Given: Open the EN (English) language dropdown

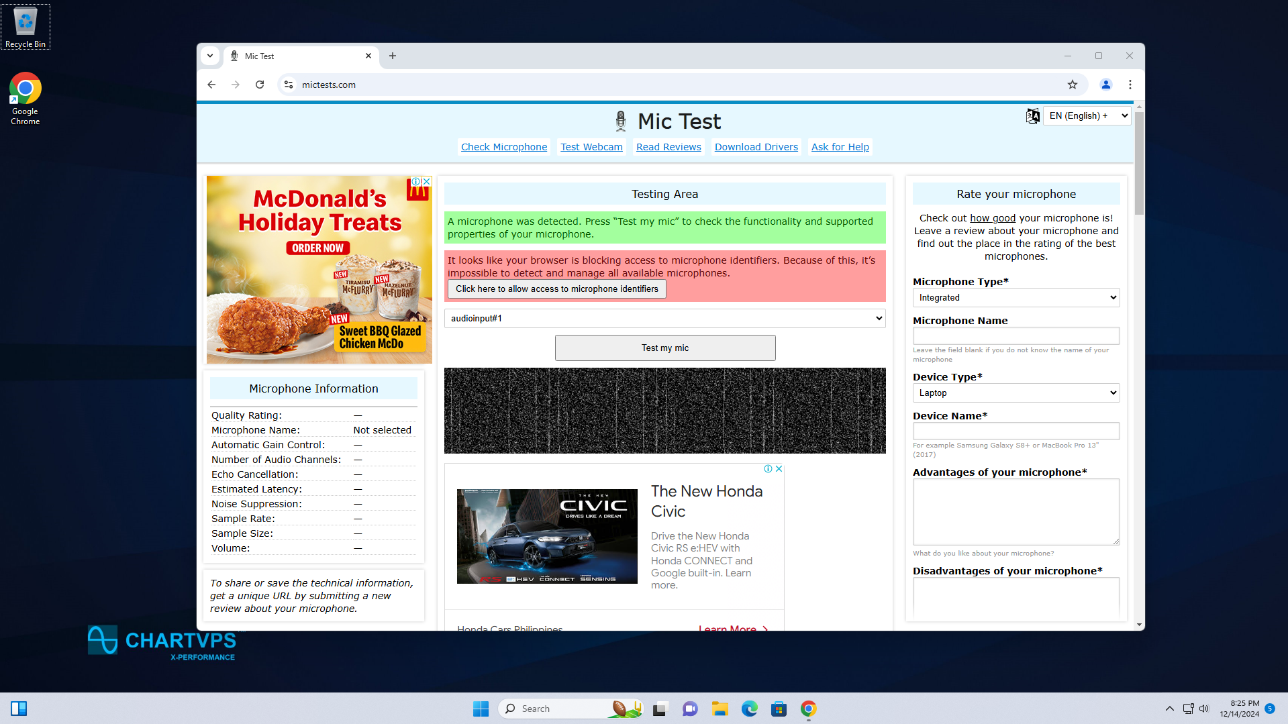Looking at the screenshot, I should (x=1087, y=115).
